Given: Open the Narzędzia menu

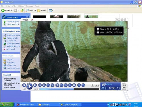Looking at the screenshot, I should tap(30, 6).
